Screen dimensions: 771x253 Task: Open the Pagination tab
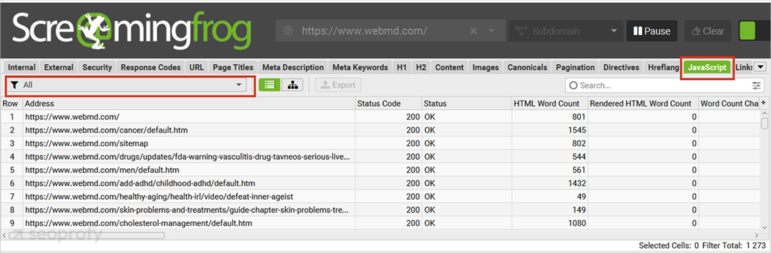click(x=576, y=67)
